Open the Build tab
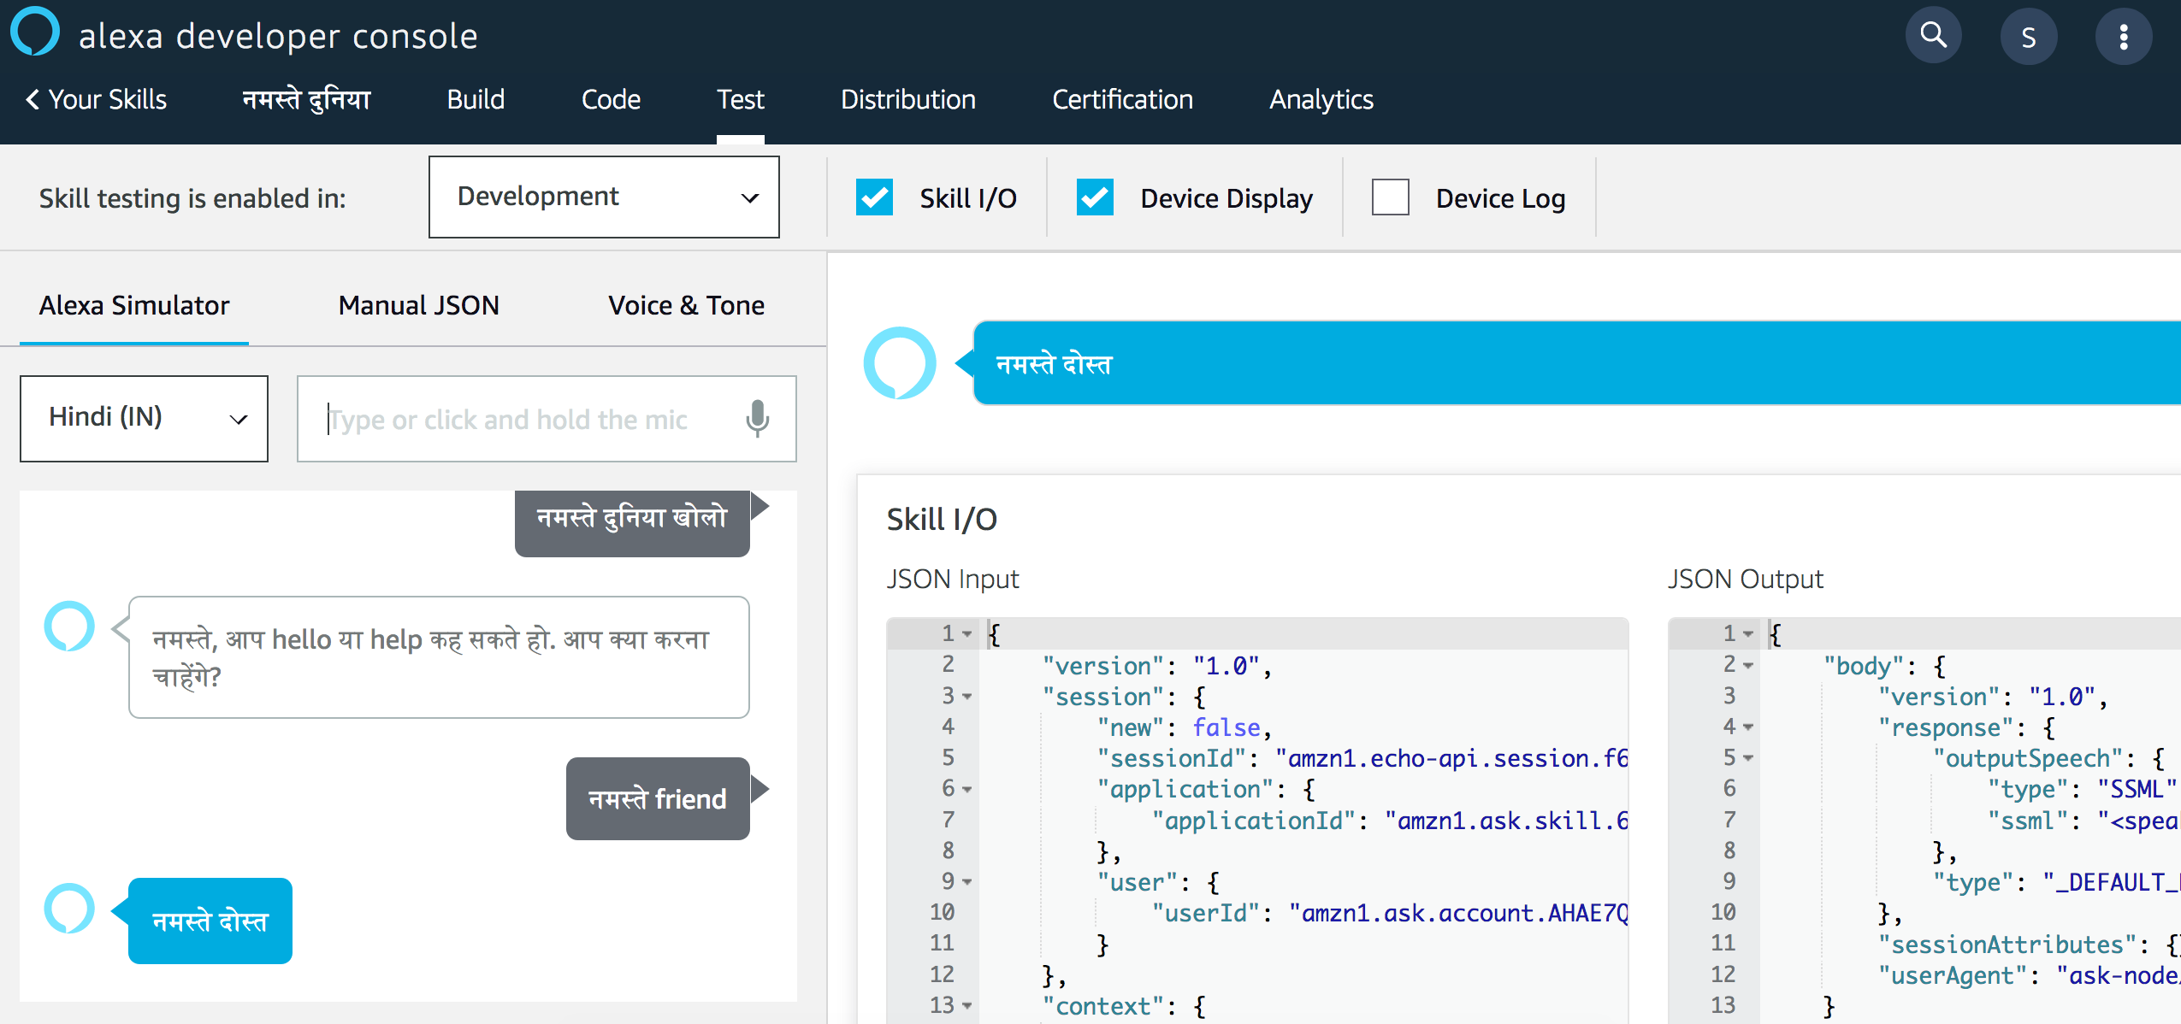The image size is (2181, 1024). (x=476, y=99)
